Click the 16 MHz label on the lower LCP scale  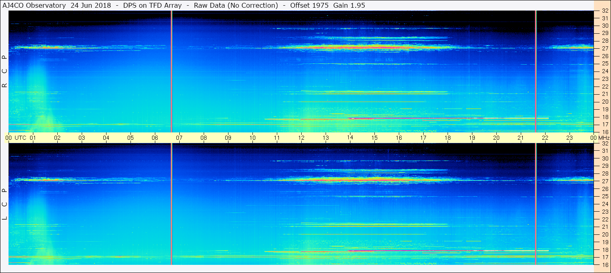pyautogui.click(x=605, y=264)
